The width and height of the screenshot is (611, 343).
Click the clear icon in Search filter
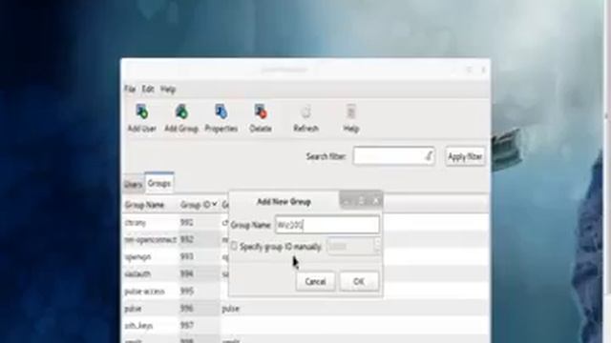click(429, 156)
